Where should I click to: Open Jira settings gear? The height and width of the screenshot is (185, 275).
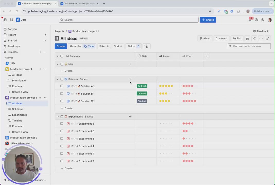(263, 20)
